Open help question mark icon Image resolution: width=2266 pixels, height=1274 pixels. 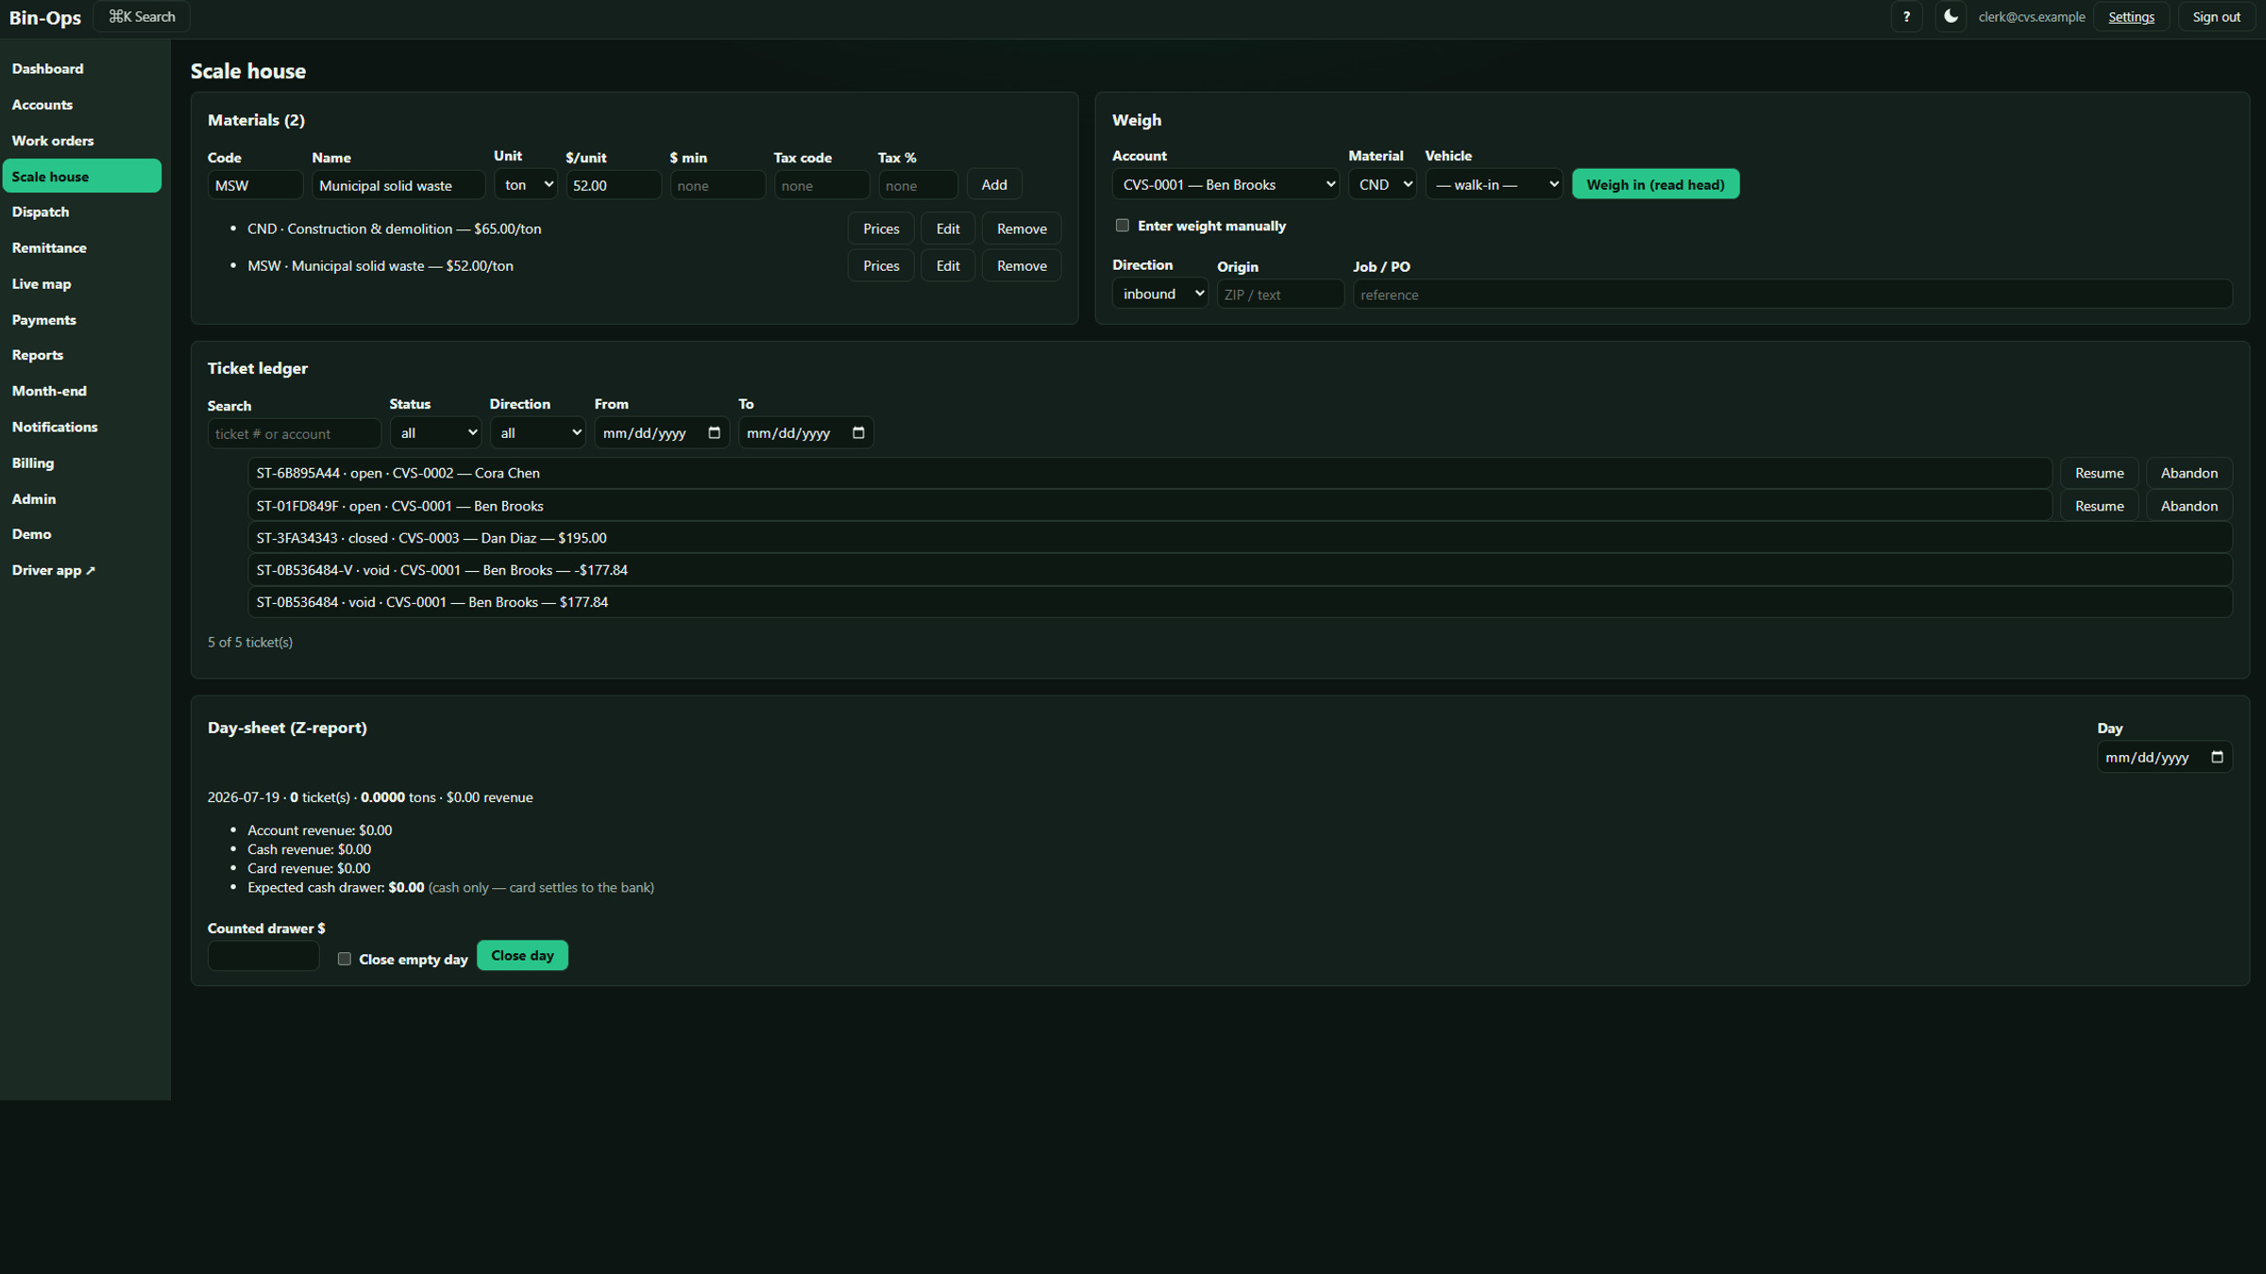(x=1906, y=17)
